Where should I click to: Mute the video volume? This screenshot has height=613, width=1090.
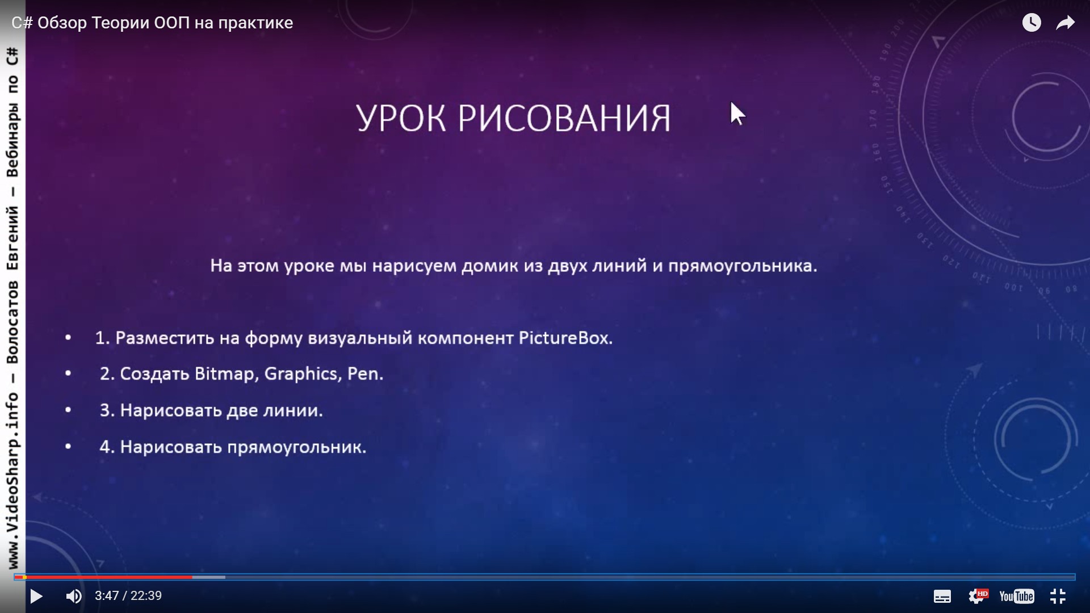[74, 596]
